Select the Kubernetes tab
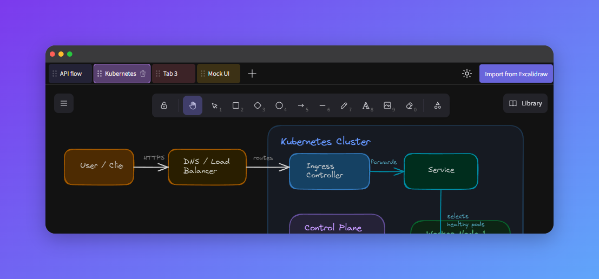The width and height of the screenshot is (599, 279). pos(122,74)
